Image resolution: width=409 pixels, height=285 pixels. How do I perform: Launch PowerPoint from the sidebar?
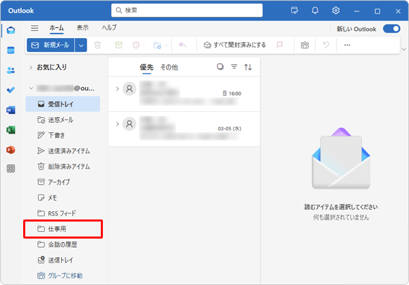[11, 150]
